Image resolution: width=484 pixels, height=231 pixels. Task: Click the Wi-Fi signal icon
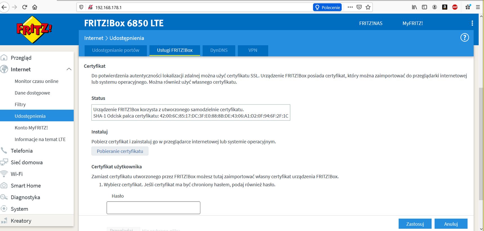tap(4, 174)
